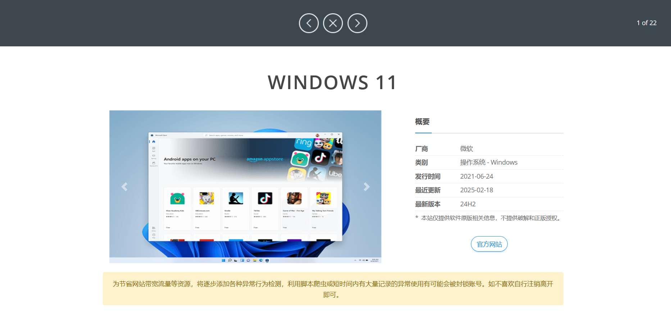
Task: Click the last updated date 2025-02-18
Action: pyautogui.click(x=477, y=190)
